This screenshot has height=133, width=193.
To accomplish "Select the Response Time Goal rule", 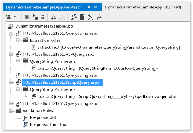I will click(49, 125).
